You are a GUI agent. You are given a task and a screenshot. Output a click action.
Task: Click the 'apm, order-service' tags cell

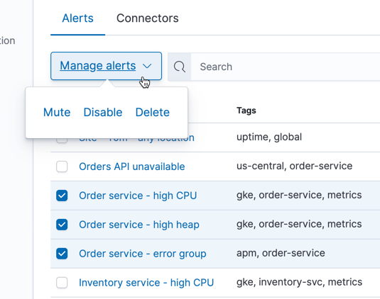click(281, 253)
